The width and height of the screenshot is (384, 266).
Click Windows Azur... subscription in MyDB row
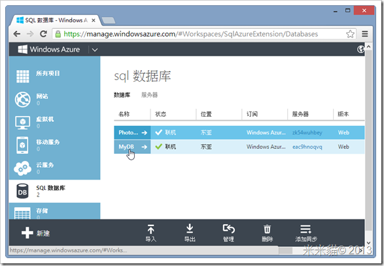pyautogui.click(x=266, y=147)
